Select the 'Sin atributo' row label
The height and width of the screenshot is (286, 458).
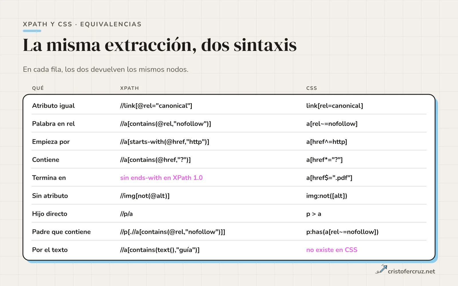point(50,196)
